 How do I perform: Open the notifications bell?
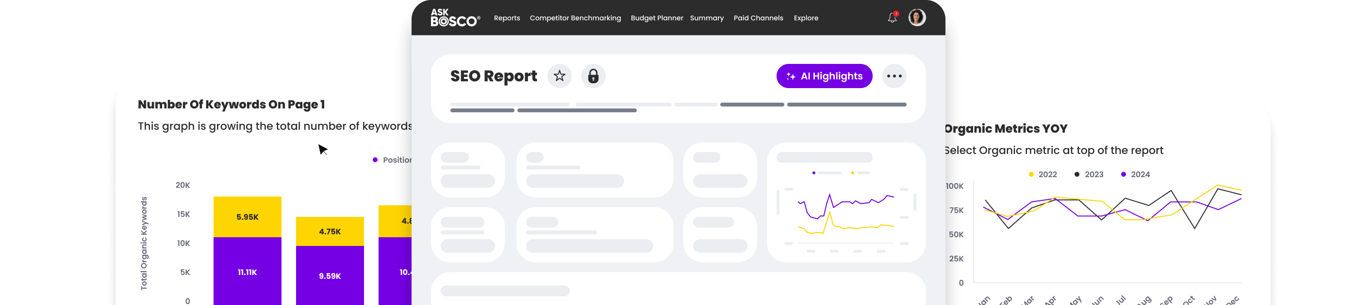pos(892,18)
